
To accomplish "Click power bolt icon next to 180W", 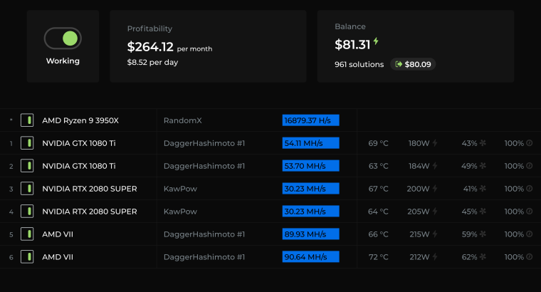I will click(x=435, y=143).
